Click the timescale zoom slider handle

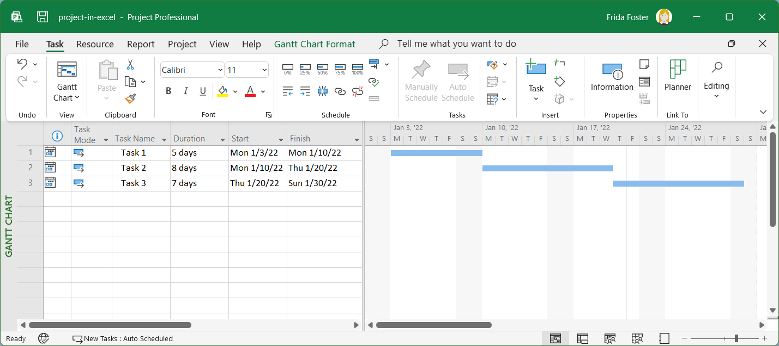click(736, 338)
